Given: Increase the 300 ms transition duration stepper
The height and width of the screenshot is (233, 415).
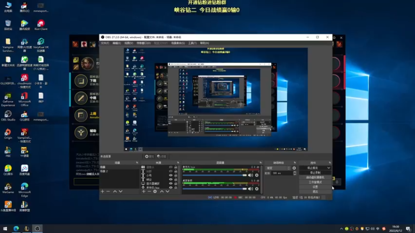Looking at the screenshot, I should pos(295,172).
